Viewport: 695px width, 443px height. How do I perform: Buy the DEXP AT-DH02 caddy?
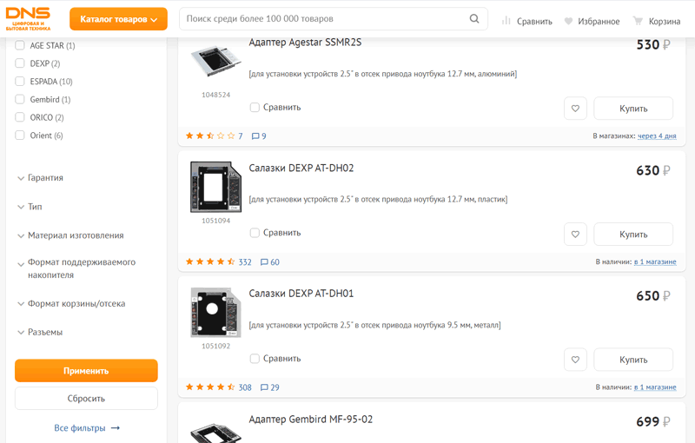coord(633,234)
